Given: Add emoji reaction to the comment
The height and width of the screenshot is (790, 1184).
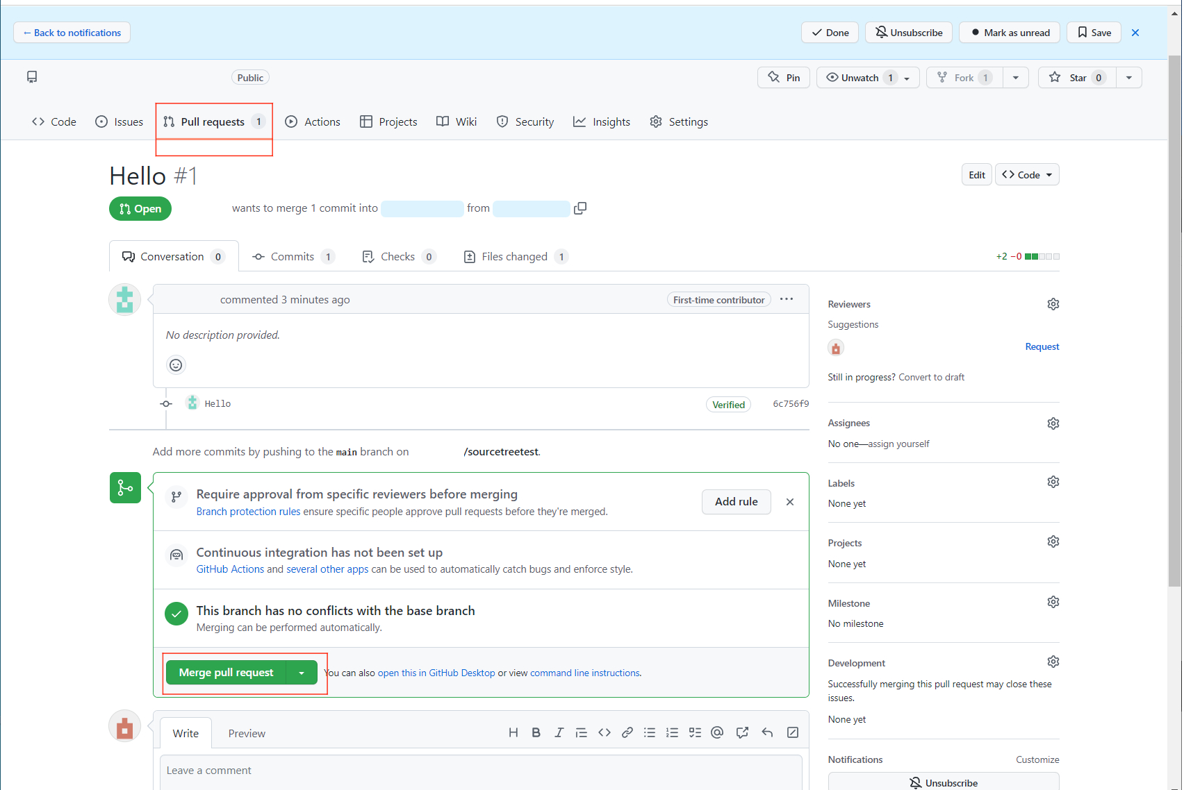Looking at the screenshot, I should click(176, 365).
